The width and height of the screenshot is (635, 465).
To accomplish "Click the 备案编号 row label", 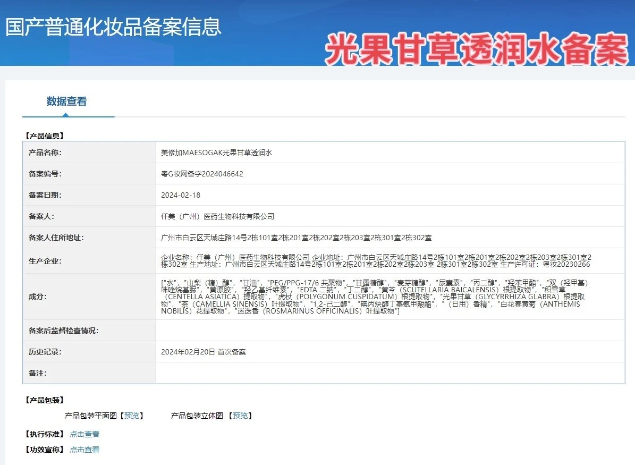I will point(45,174).
